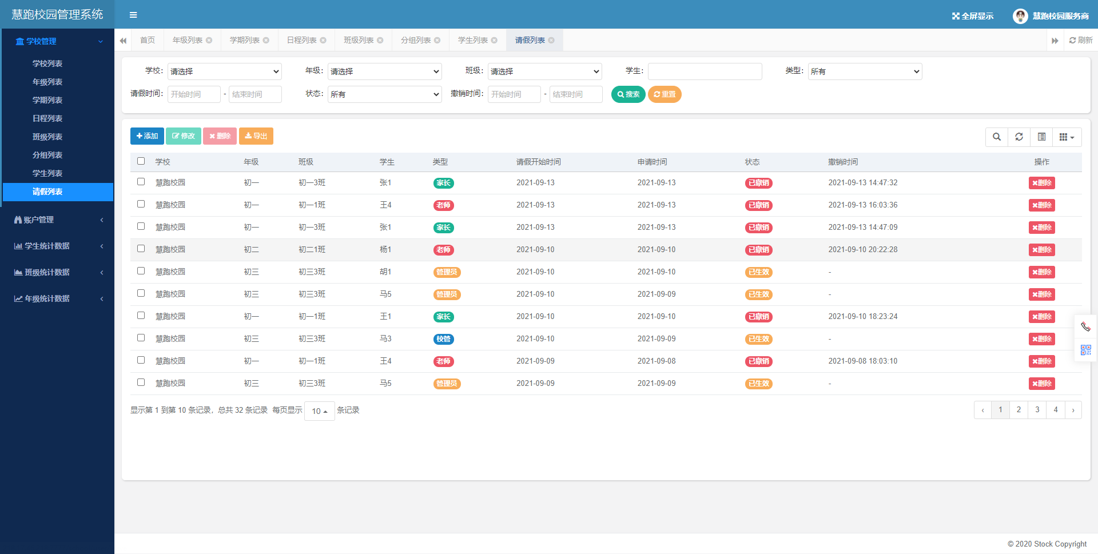Click the 账户管理 sidebar menu
This screenshot has width=1098, height=554.
[x=57, y=220]
